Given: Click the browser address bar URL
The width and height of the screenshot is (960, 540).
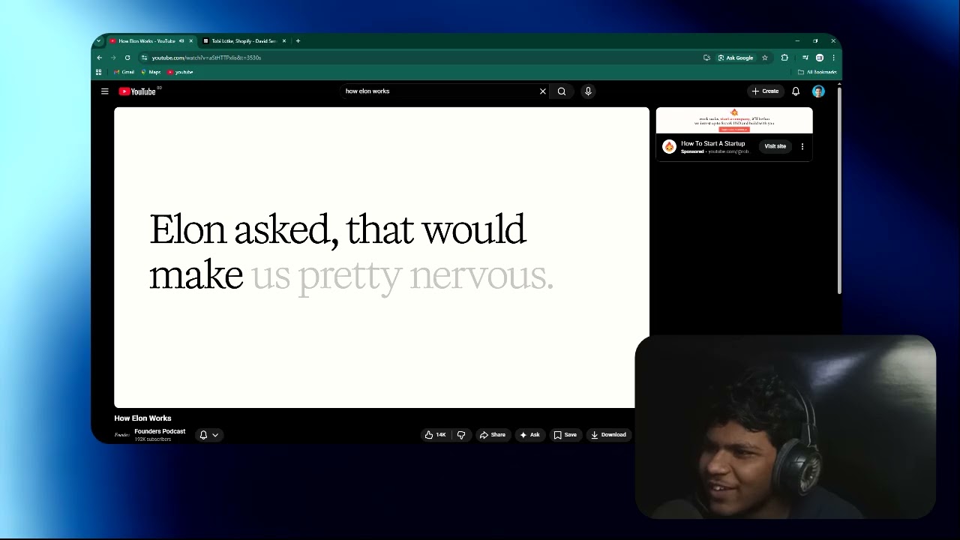Looking at the screenshot, I should [206, 58].
